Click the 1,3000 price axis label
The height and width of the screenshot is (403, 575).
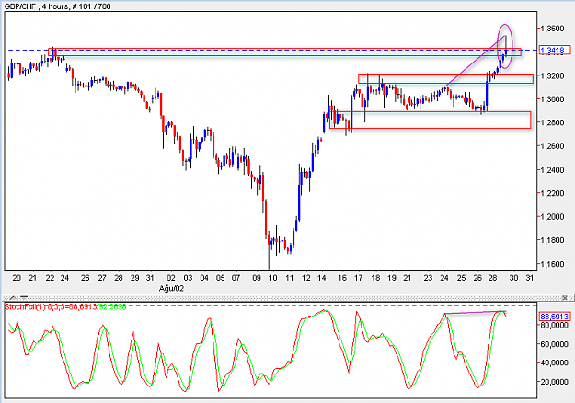click(x=553, y=99)
